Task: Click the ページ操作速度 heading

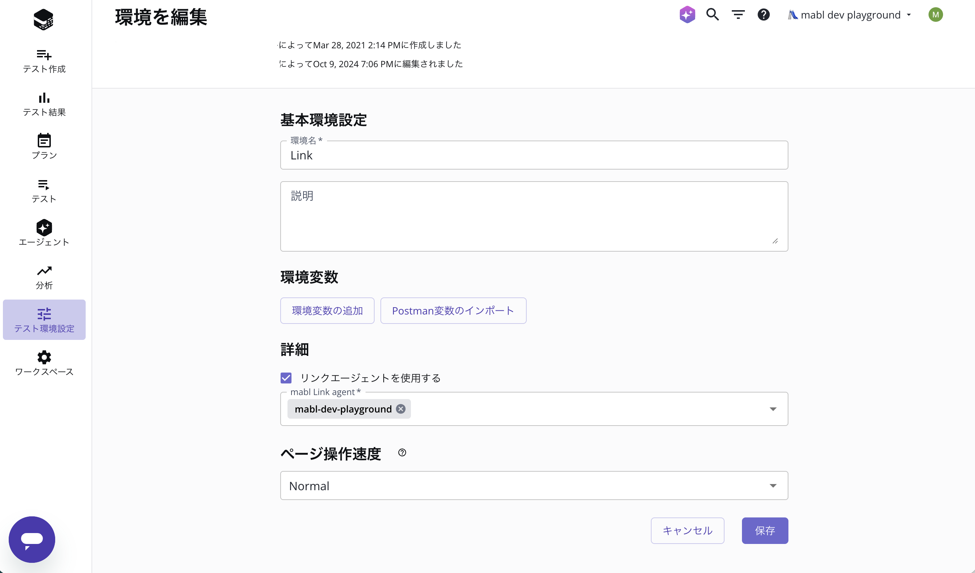Action: 331,454
